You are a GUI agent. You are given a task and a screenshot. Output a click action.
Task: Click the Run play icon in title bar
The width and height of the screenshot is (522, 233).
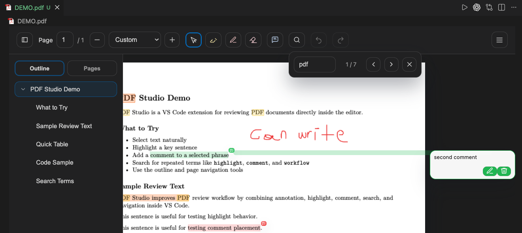[465, 8]
